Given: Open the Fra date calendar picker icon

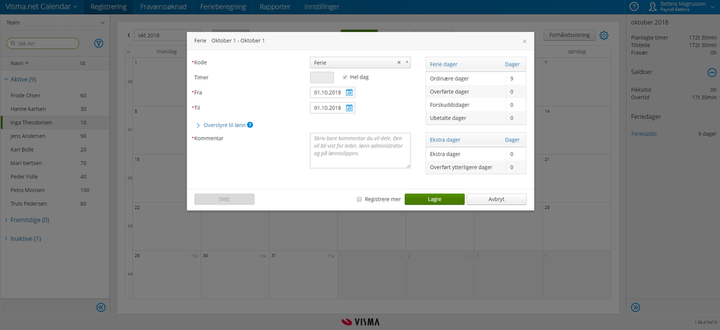Looking at the screenshot, I should point(349,92).
